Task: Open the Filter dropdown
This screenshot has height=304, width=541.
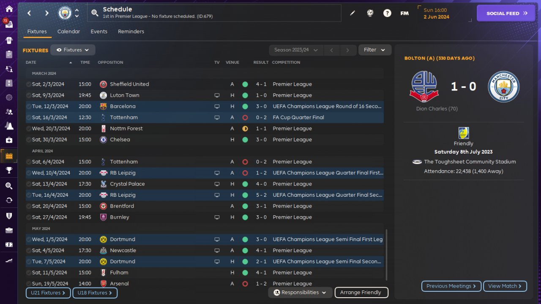Action: pos(375,50)
